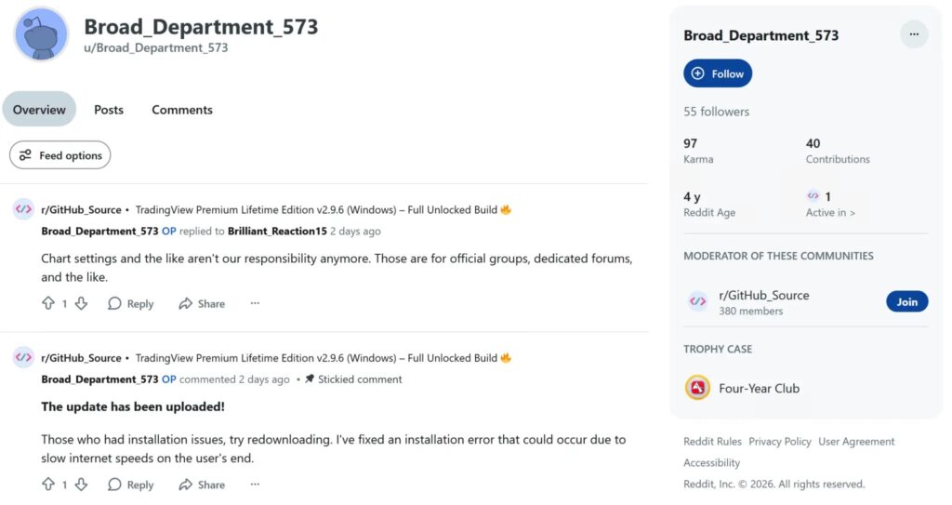Open more options on the first comment
The width and height of the screenshot is (952, 505).
(255, 303)
